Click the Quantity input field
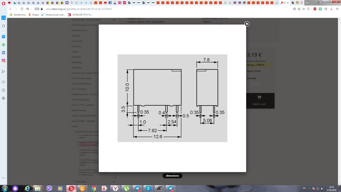This screenshot has height=192, width=341. (254, 83)
